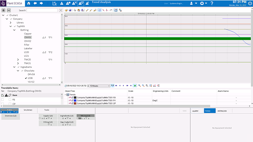This screenshot has height=142, width=253.
Task: Open the Supply (L3) page button
Action: (x=48, y=117)
